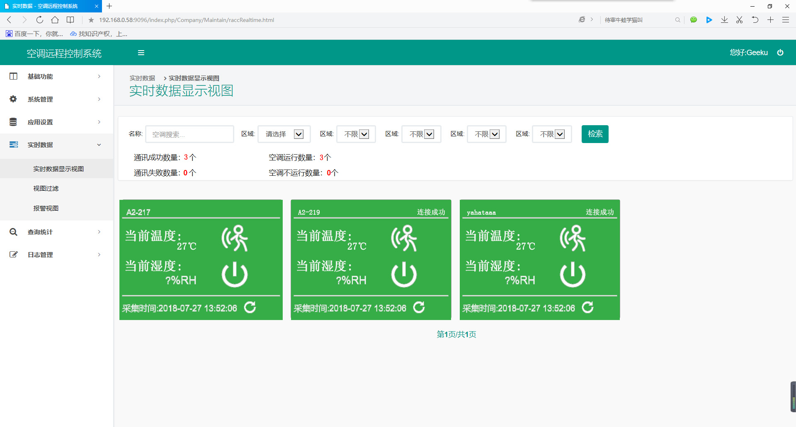The image size is (796, 427).
Task: Expand the last 区域 不限 dropdown
Action: click(552, 134)
